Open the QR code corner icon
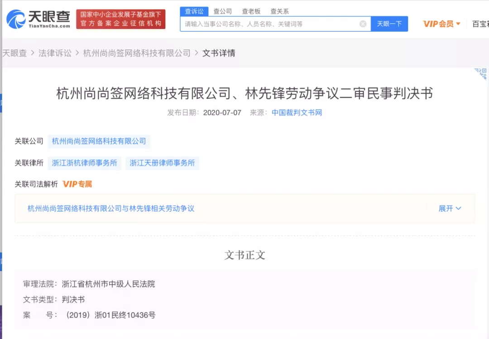Image resolution: width=489 pixels, height=339 pixels. tap(481, 74)
